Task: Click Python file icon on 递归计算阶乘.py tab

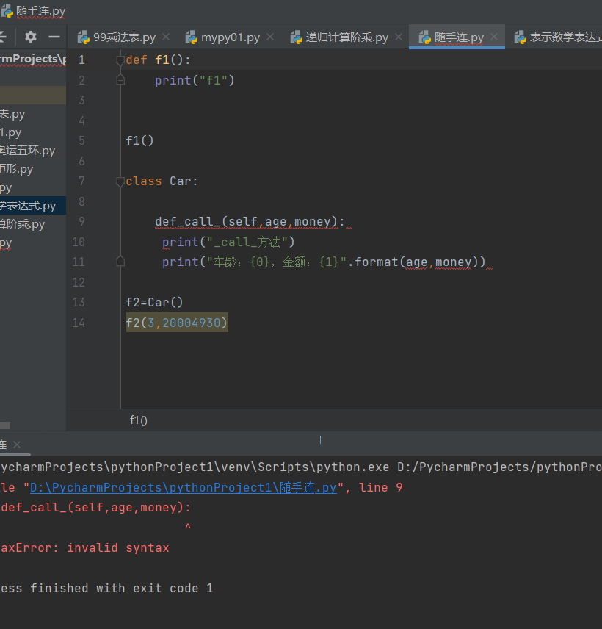Action: click(x=296, y=37)
